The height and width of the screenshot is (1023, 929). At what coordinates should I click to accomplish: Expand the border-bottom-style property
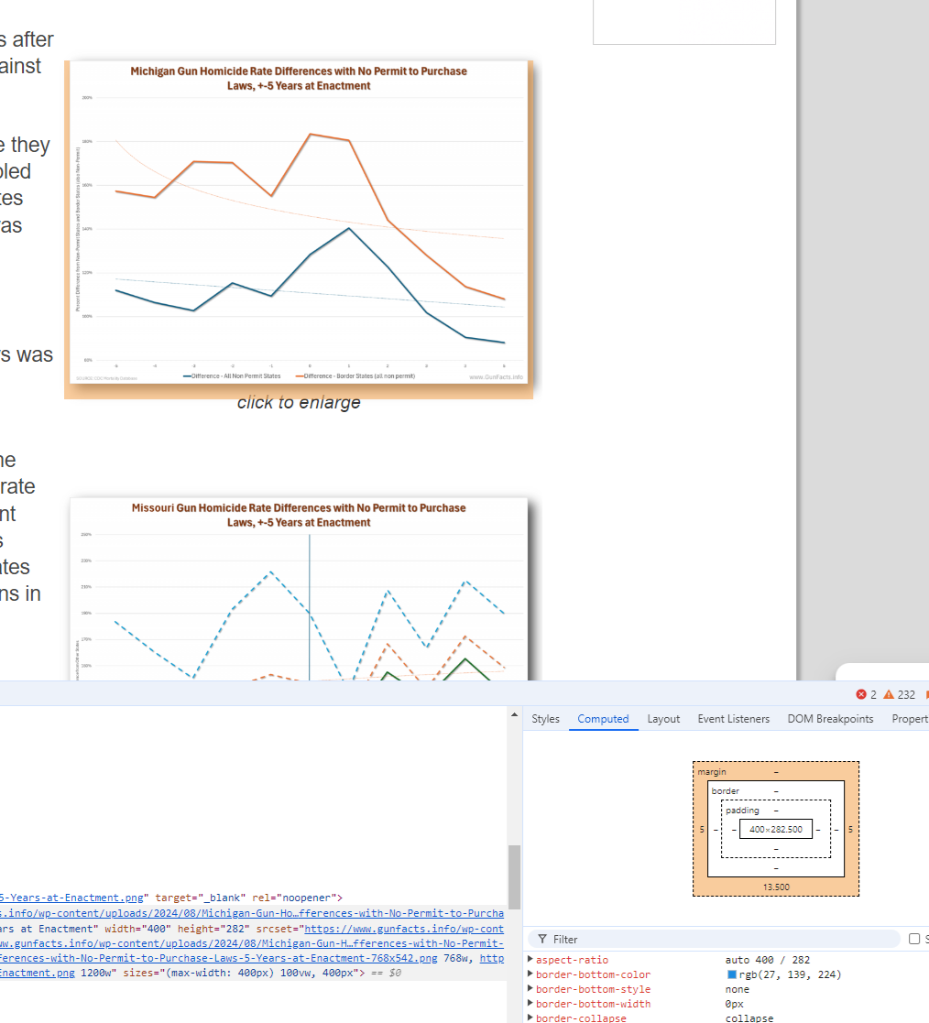530,989
